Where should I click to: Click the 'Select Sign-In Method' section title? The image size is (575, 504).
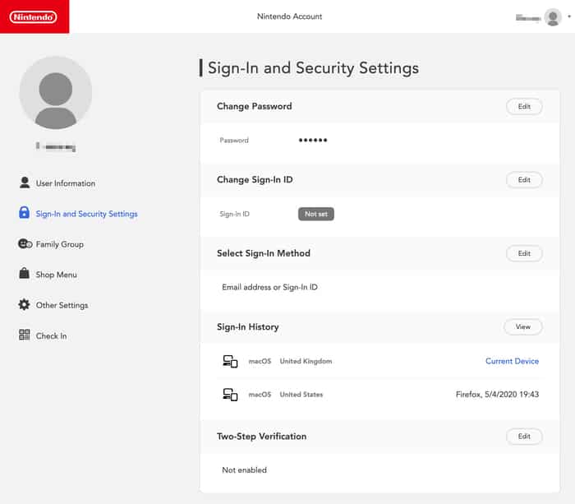coord(264,253)
